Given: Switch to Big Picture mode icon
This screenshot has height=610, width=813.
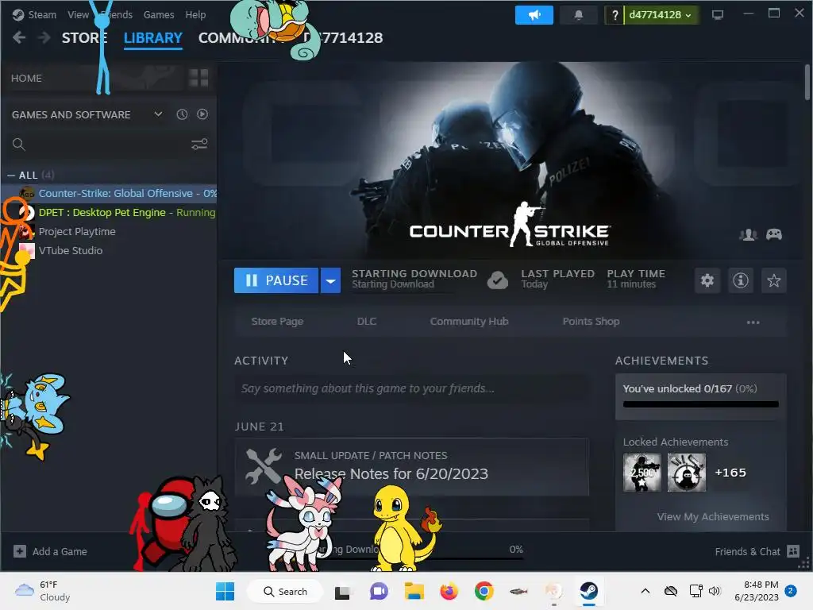Looking at the screenshot, I should [718, 15].
